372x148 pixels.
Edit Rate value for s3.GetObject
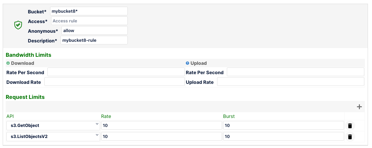(x=161, y=125)
